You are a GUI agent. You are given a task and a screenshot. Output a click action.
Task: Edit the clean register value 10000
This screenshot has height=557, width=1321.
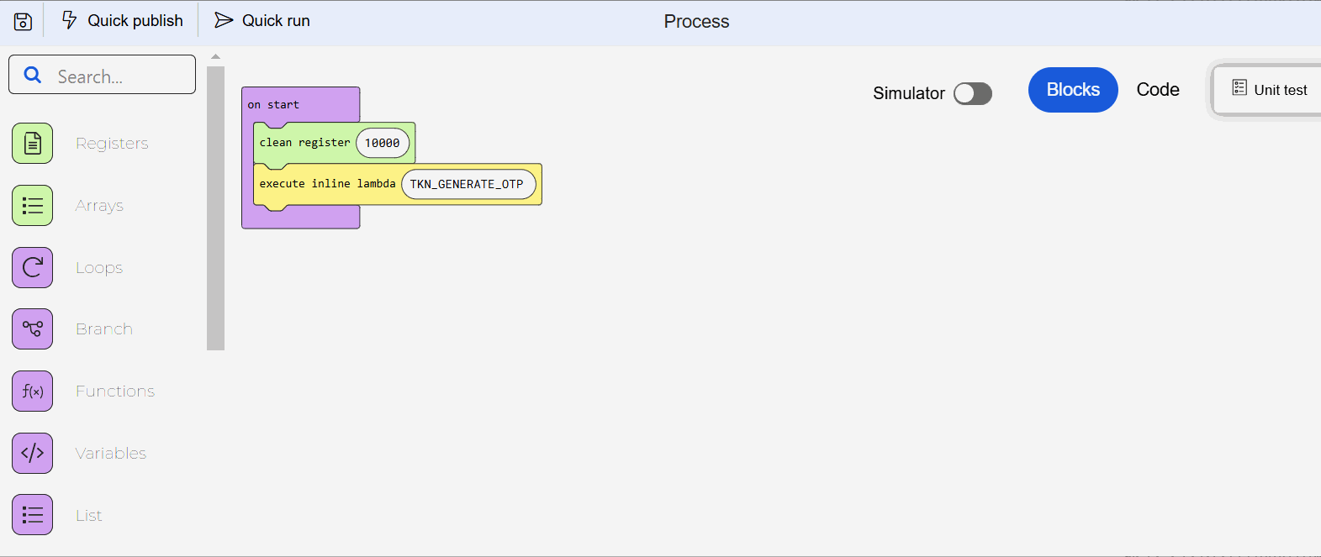pos(383,142)
